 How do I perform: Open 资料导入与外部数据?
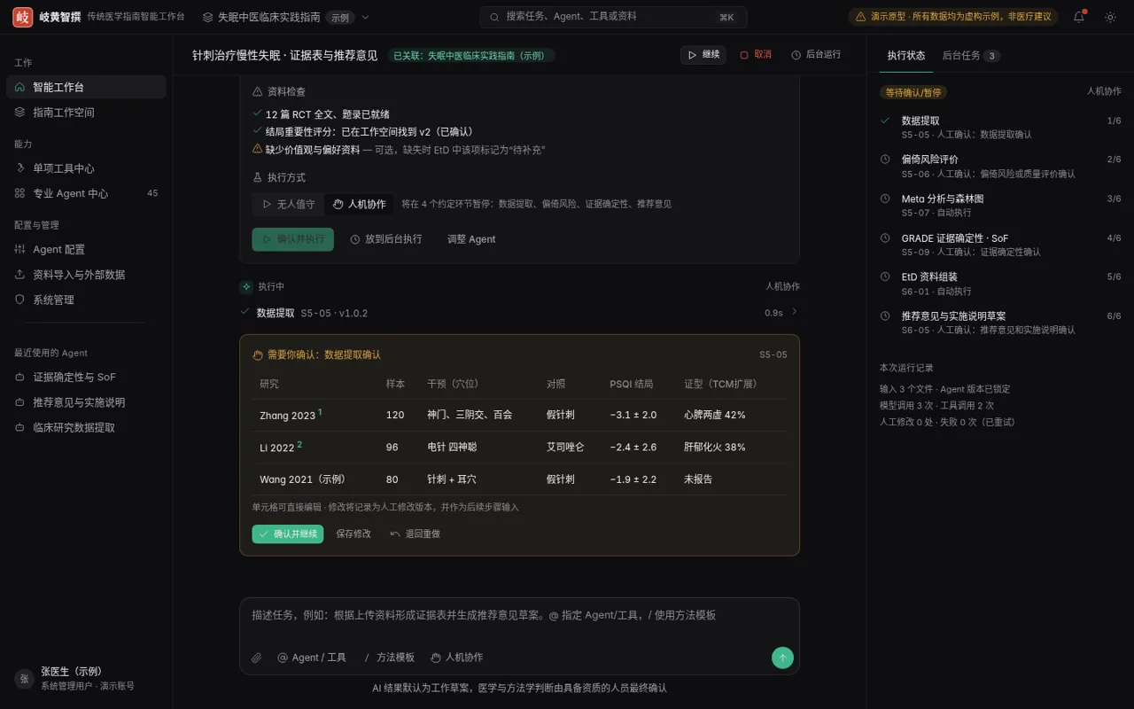86,275
